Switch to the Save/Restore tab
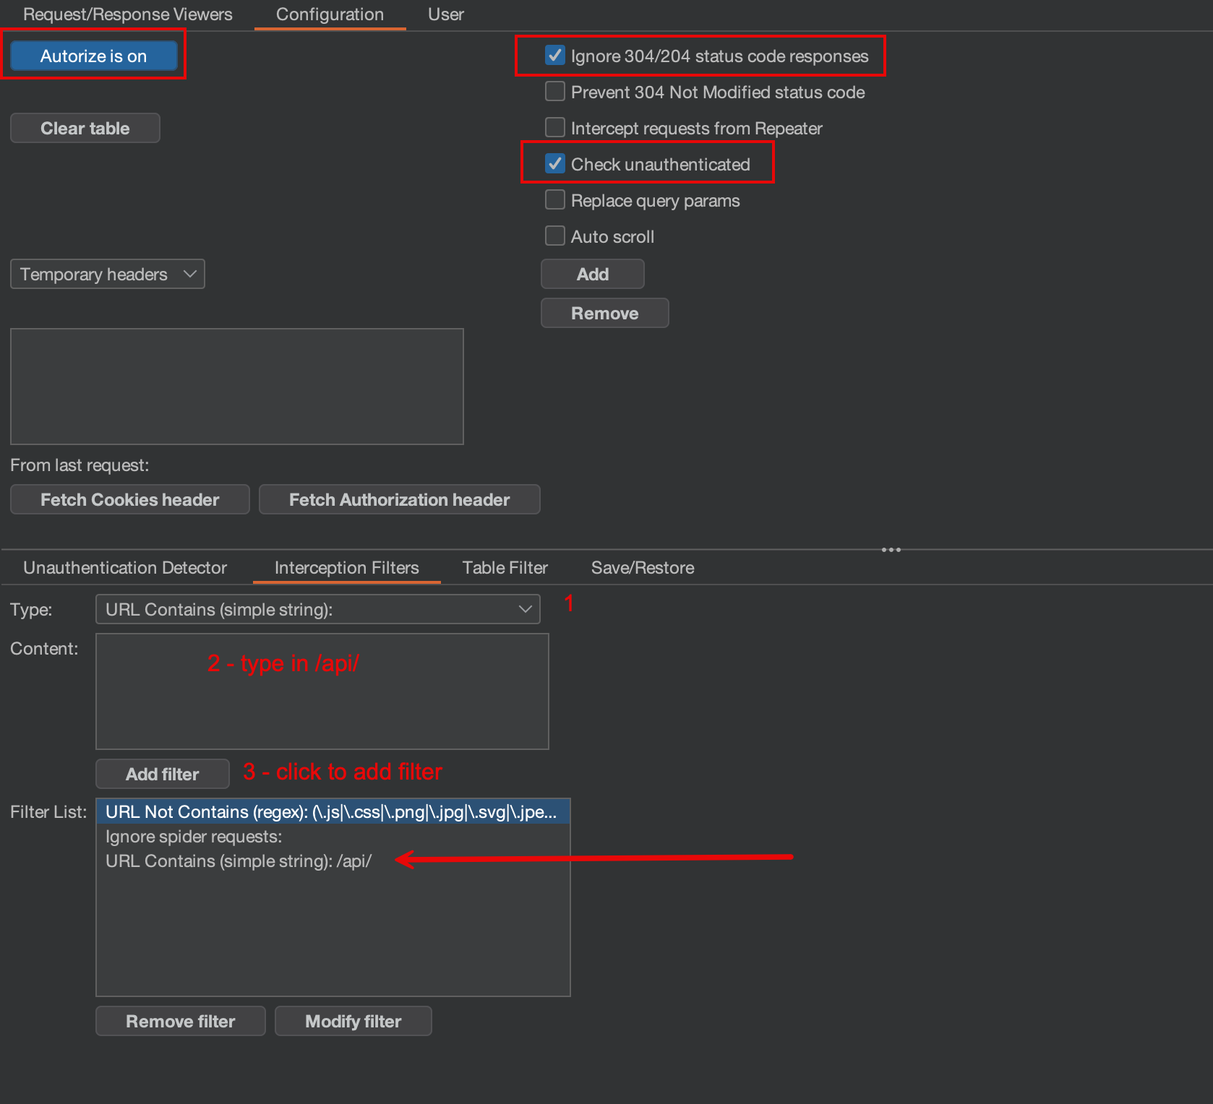The image size is (1213, 1104). 642,568
